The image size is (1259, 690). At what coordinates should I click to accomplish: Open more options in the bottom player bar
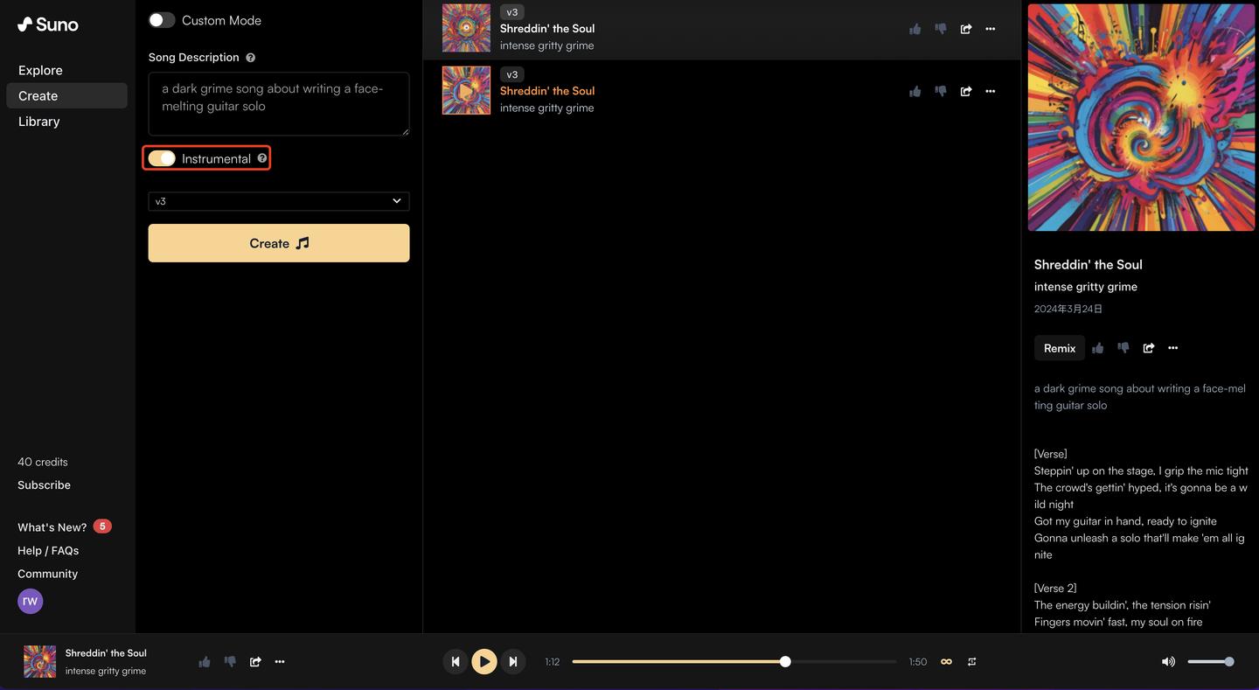click(280, 662)
